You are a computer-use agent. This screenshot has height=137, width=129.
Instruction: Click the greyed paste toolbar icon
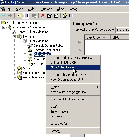tap(34, 16)
